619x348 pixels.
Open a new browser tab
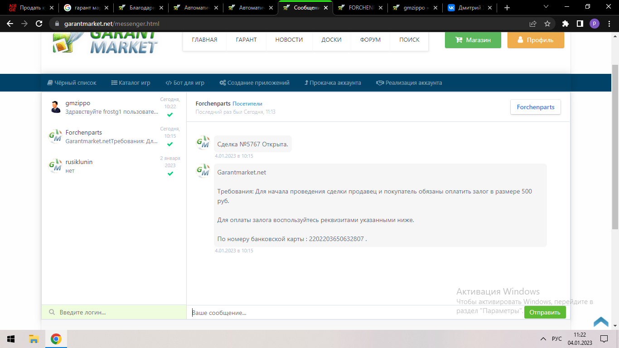tap(507, 8)
